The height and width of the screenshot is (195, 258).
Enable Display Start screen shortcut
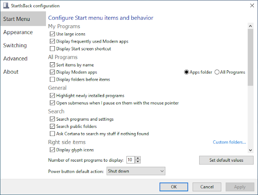[52, 49]
